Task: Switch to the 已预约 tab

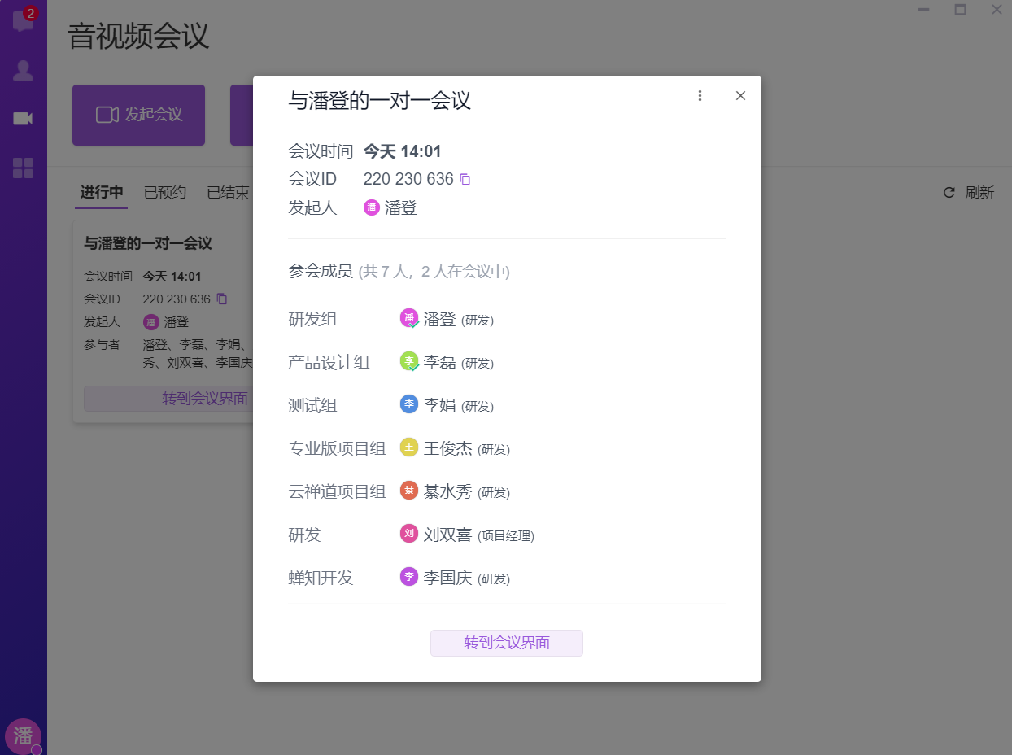Action: [165, 193]
